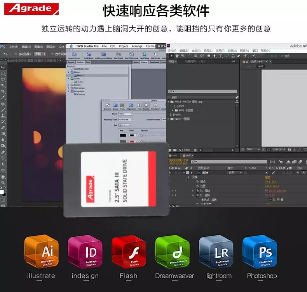Image resolution: width=307 pixels, height=292 pixels.
Task: Click the red Flash cube icon
Action: 129,252
